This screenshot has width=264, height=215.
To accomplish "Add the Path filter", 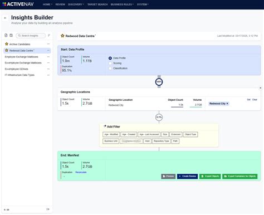I will (175, 141).
